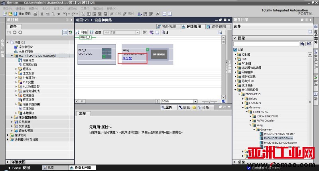Image resolution: width=319 pixels, height=171 pixels.
Task: Open the 视图(V) menu
Action: (33, 8)
